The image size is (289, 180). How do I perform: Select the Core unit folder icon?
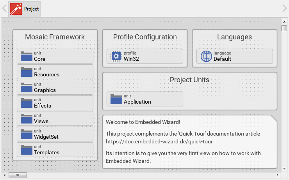pos(26,56)
